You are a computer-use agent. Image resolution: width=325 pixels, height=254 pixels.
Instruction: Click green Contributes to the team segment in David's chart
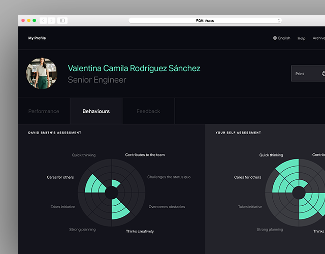click(115, 183)
